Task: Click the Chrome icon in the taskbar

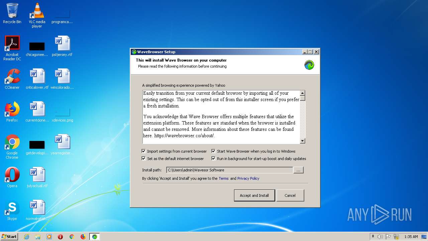Action: pos(72,237)
